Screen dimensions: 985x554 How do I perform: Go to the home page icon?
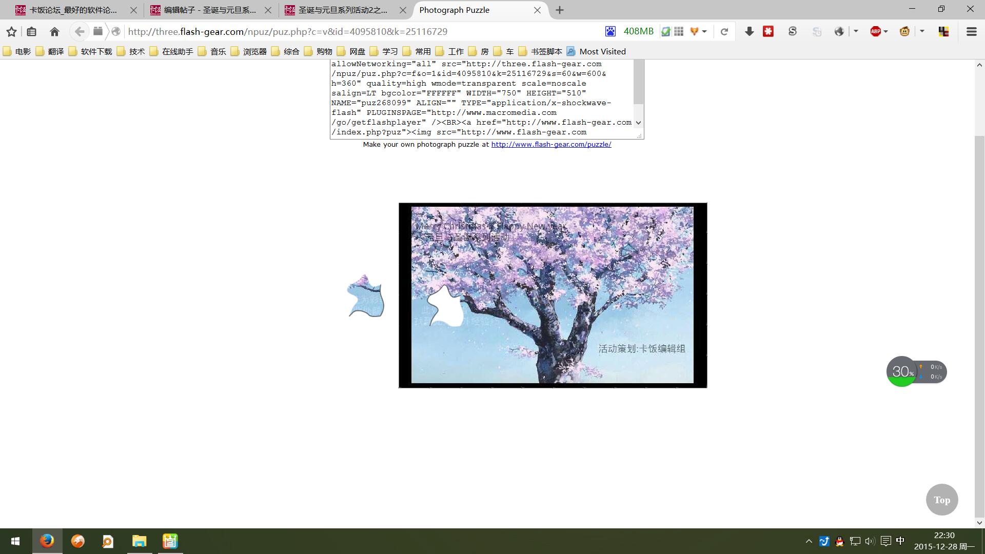(x=54, y=32)
